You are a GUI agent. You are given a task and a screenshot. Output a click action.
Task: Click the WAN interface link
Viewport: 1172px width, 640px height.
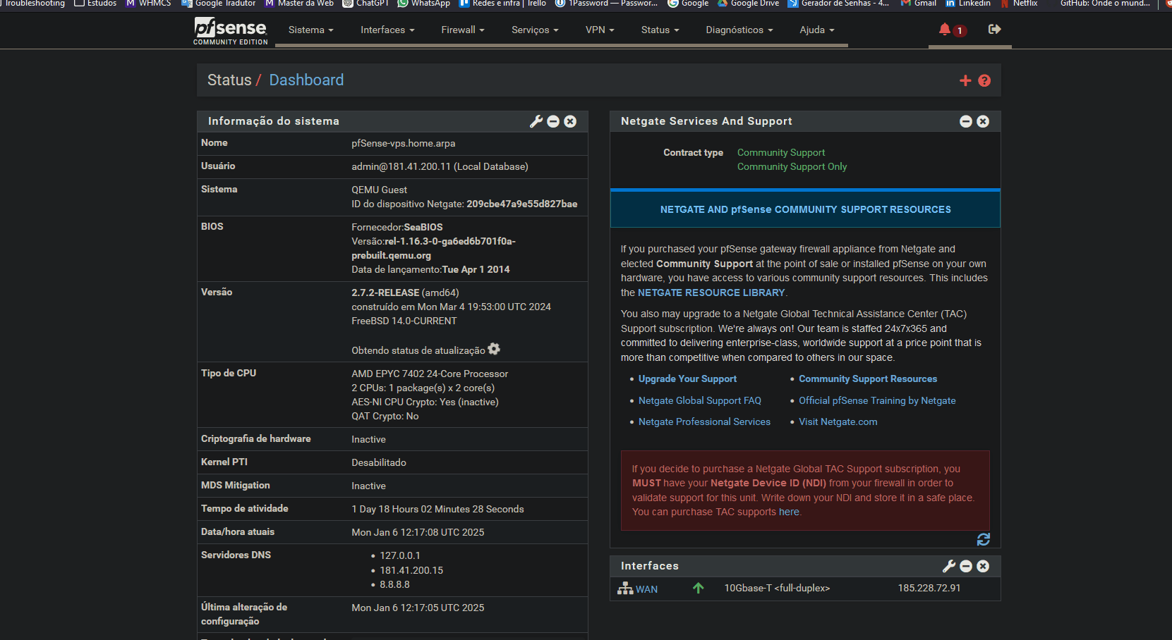[x=646, y=589]
